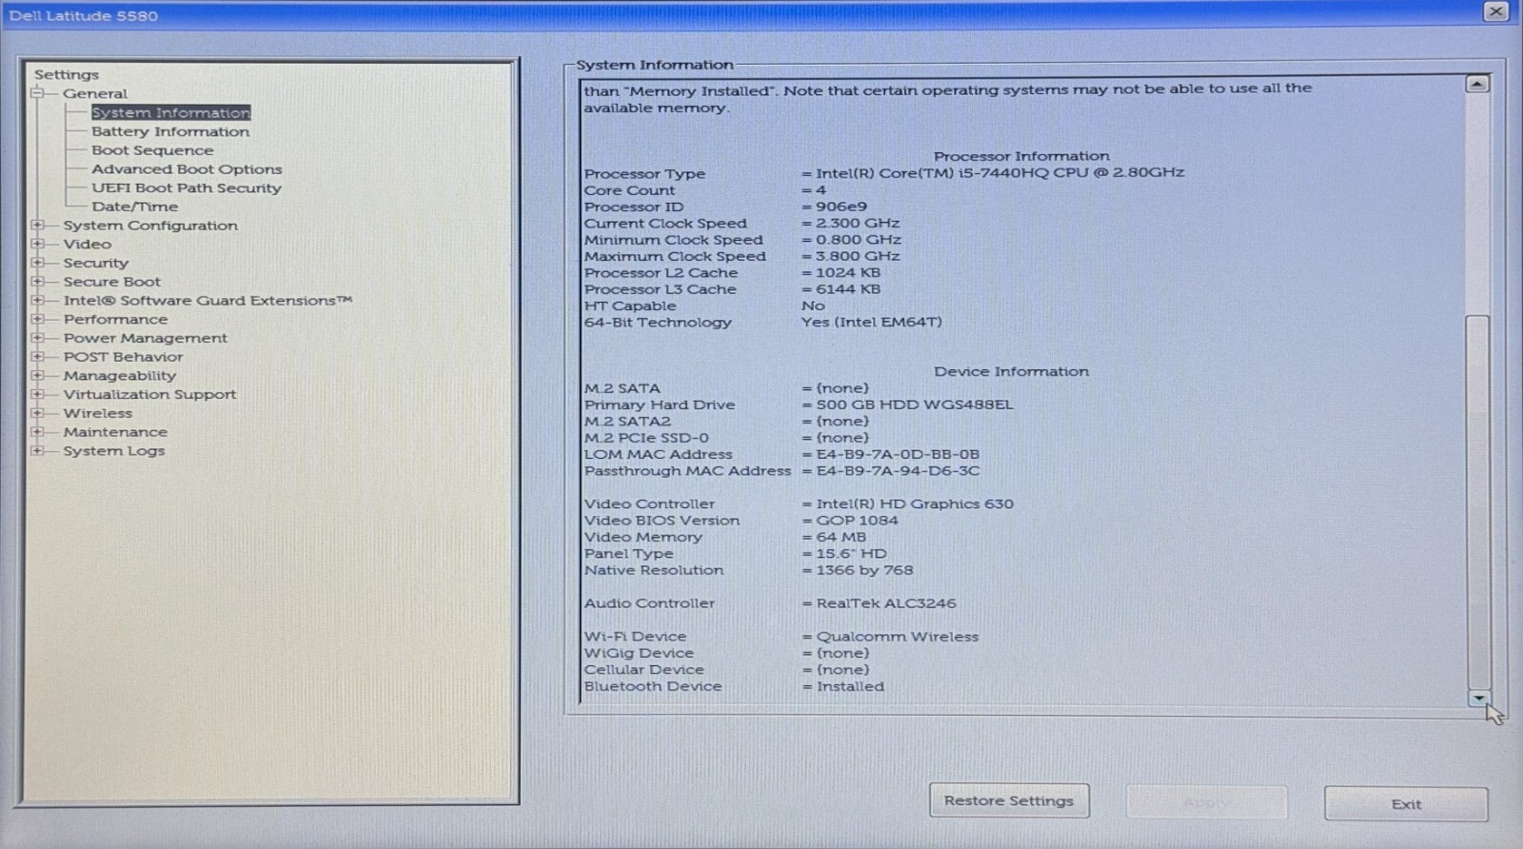1523x849 pixels.
Task: Select the System Logs label
Action: click(x=114, y=451)
